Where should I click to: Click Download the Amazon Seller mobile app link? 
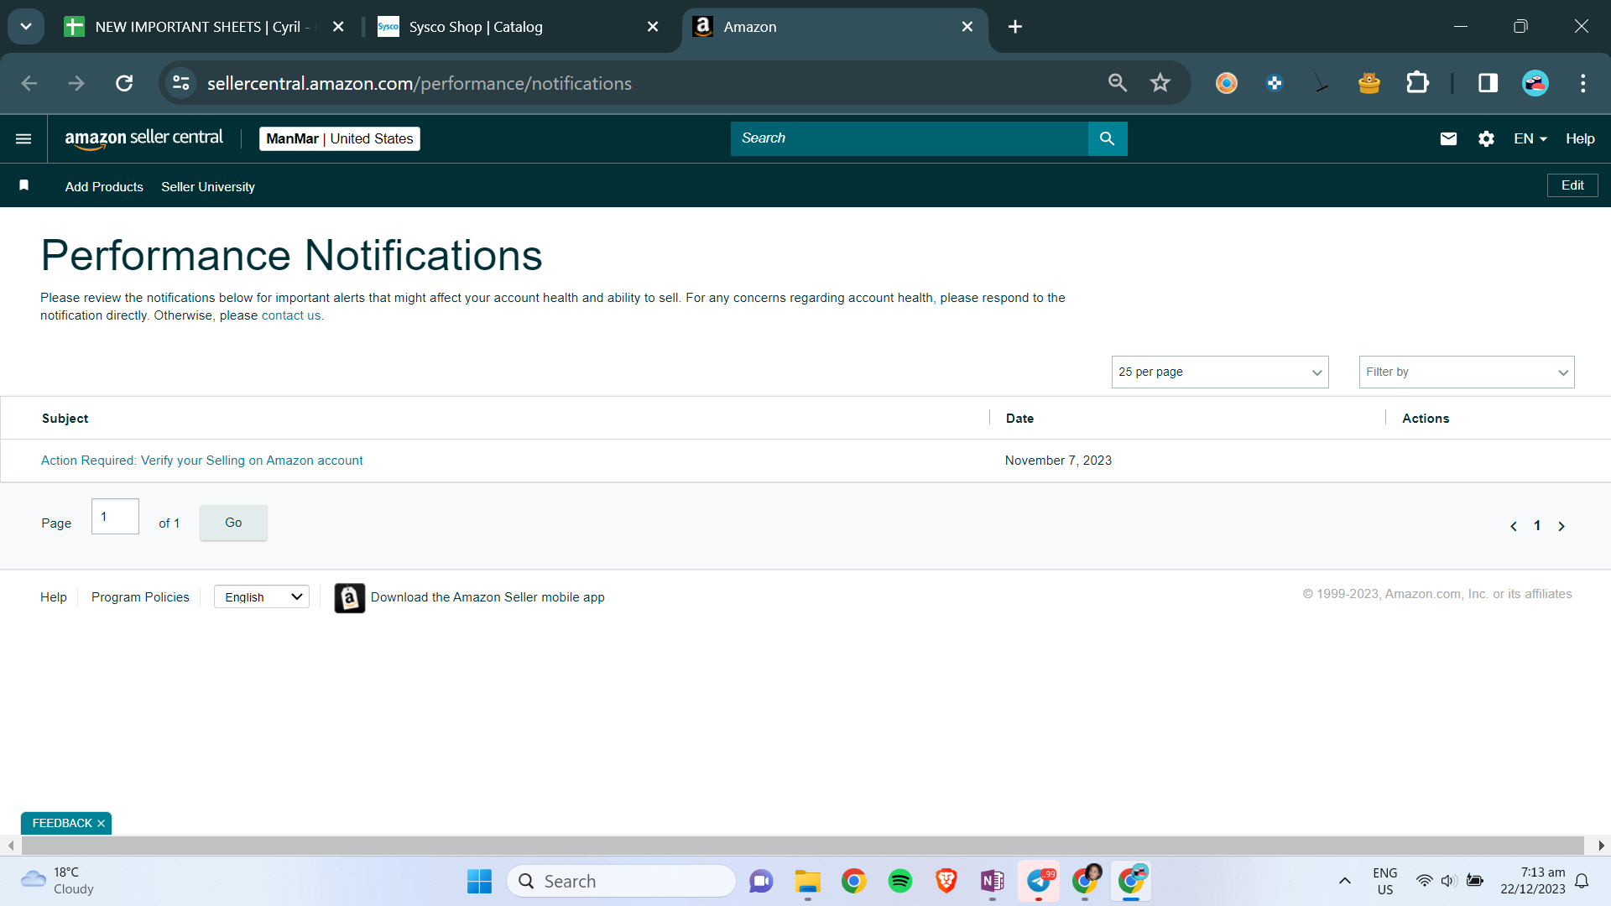pos(487,597)
